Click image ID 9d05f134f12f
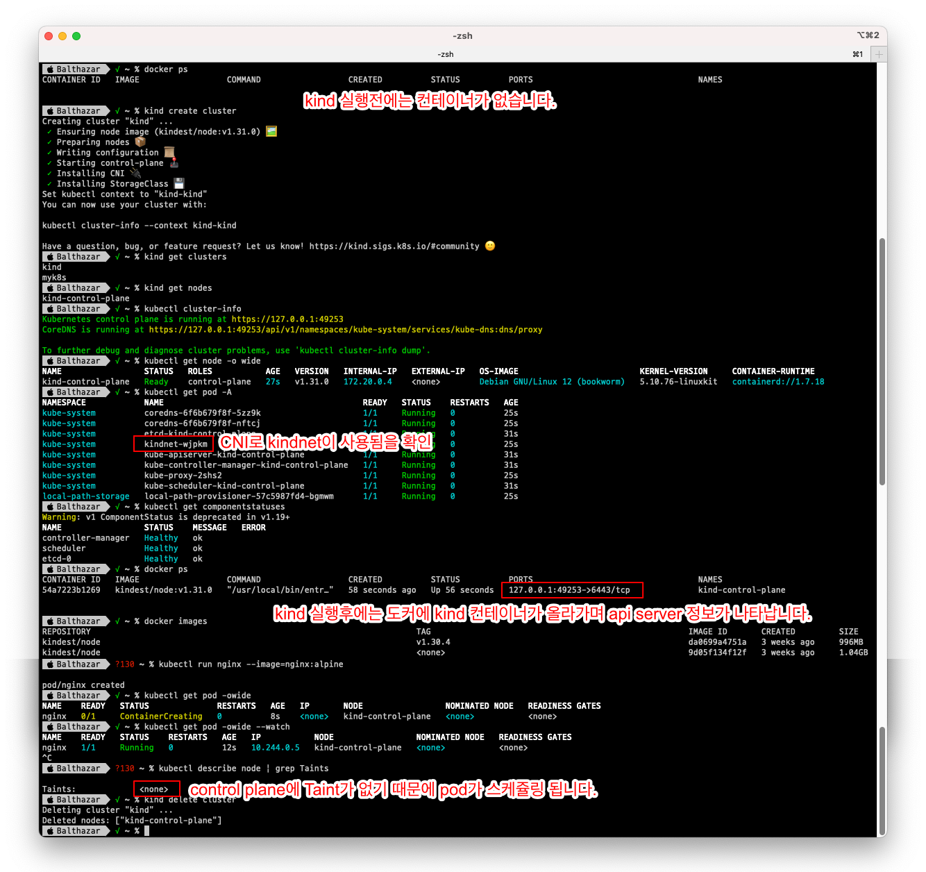 tap(718, 653)
